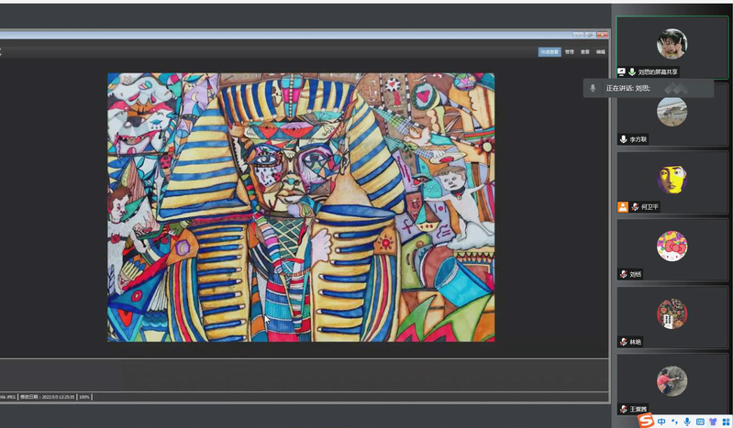733x428 pixels.
Task: Open the 查看 tab
Action: coord(584,52)
